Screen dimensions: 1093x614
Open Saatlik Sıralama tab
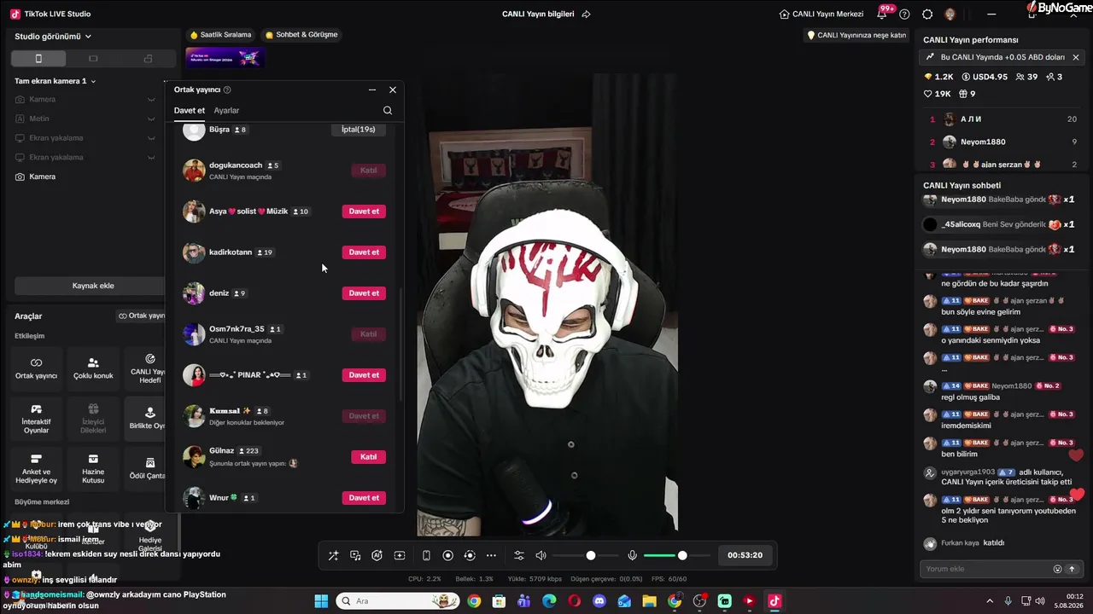(221, 35)
